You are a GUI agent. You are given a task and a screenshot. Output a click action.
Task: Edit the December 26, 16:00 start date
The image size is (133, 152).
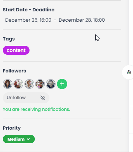tap(28, 20)
